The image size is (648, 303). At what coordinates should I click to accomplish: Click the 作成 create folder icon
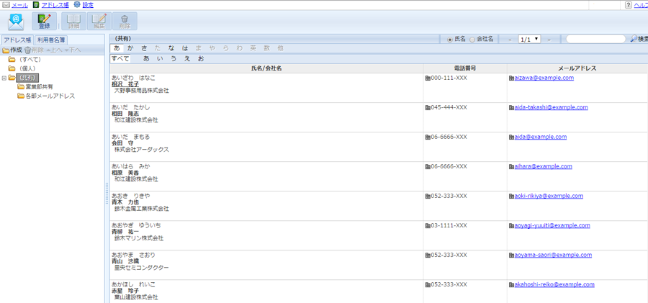click(x=6, y=50)
